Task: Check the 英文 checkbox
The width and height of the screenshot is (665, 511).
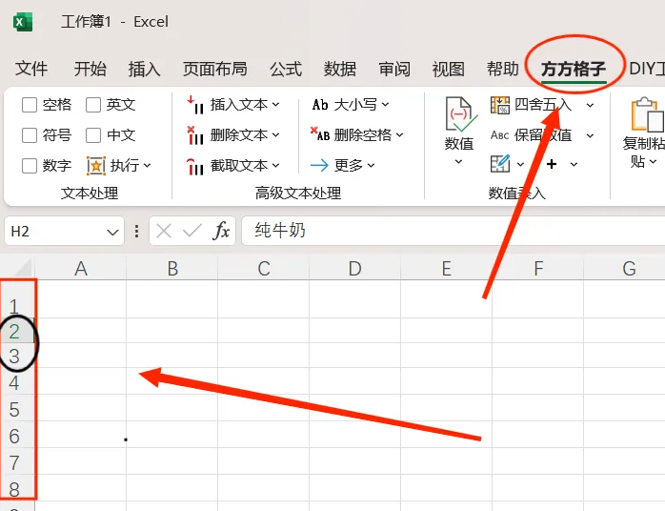Action: click(93, 105)
